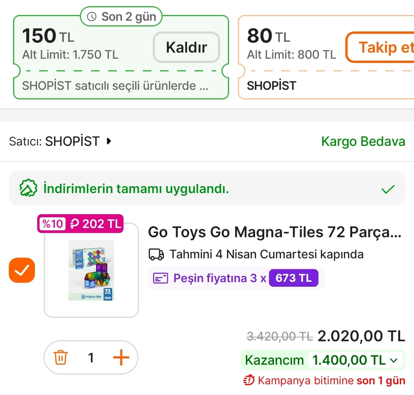Open the Go Toys Magna-Tiles product title
Screen dimensions: 414x395
coord(274,232)
